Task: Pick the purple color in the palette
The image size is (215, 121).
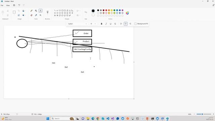Action: click(122, 10)
